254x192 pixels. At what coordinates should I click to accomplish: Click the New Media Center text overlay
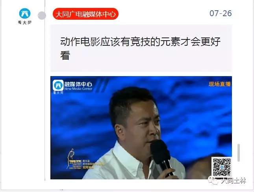[x=78, y=89]
